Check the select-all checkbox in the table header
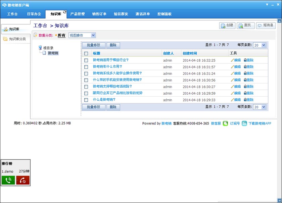 [x=86, y=53]
